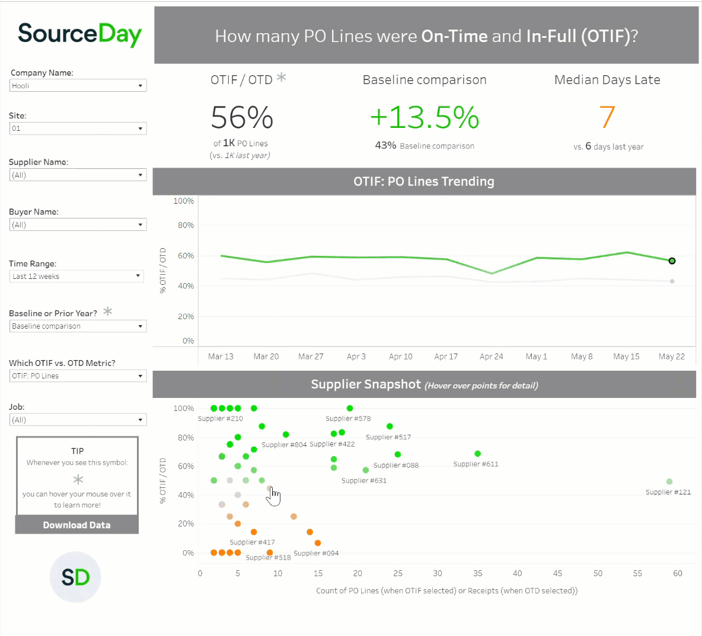Click the scatter chart x-axis title
The height and width of the screenshot is (636, 702).
(447, 590)
